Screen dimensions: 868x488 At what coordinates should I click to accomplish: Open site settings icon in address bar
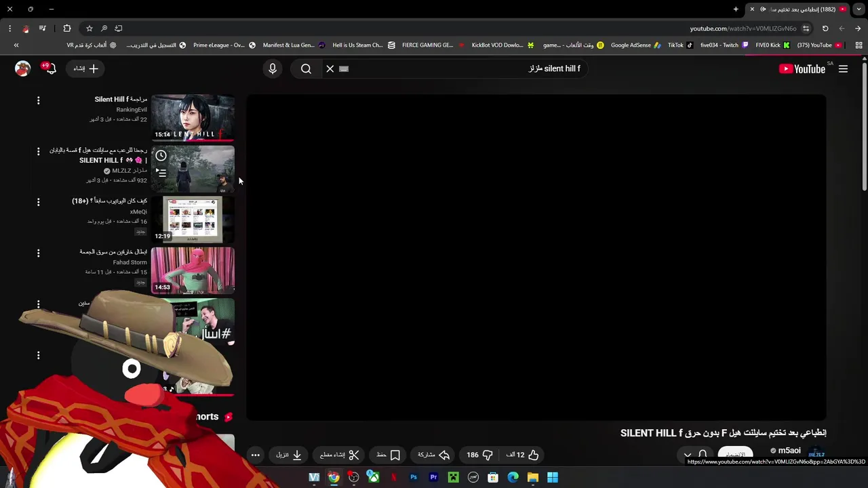[x=806, y=28]
